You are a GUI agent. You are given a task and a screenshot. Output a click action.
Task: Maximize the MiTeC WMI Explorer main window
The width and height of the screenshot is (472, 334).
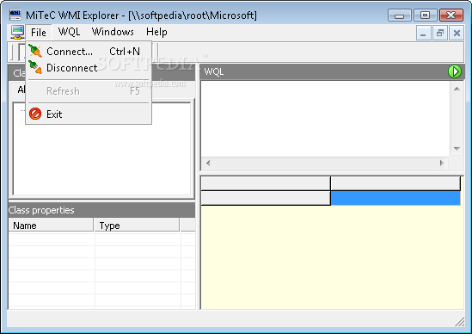[x=425, y=15]
